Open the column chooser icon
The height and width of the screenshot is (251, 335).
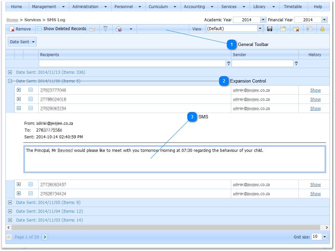pyautogui.click(x=309, y=29)
